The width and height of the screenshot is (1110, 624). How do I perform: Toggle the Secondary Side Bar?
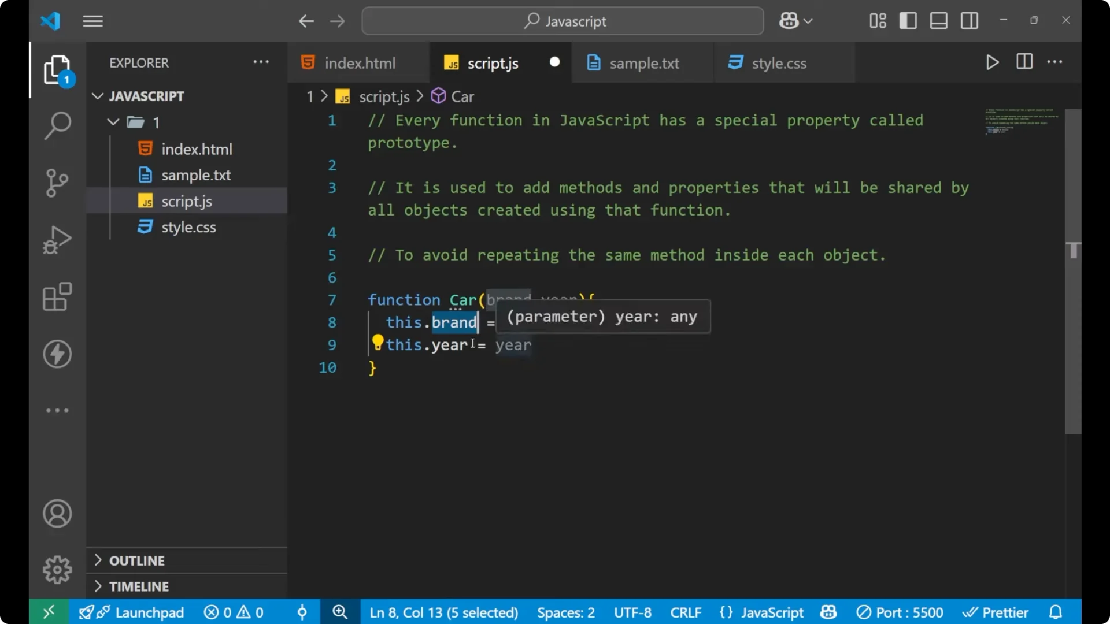pos(968,20)
